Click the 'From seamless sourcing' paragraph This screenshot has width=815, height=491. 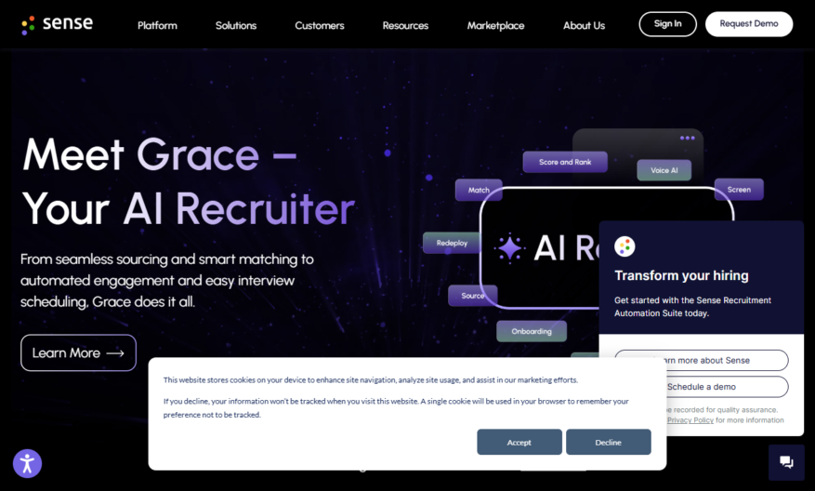(x=167, y=280)
